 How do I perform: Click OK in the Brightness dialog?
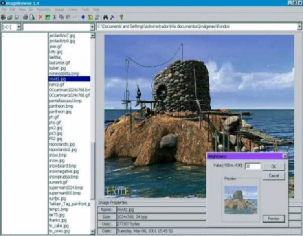click(x=274, y=166)
